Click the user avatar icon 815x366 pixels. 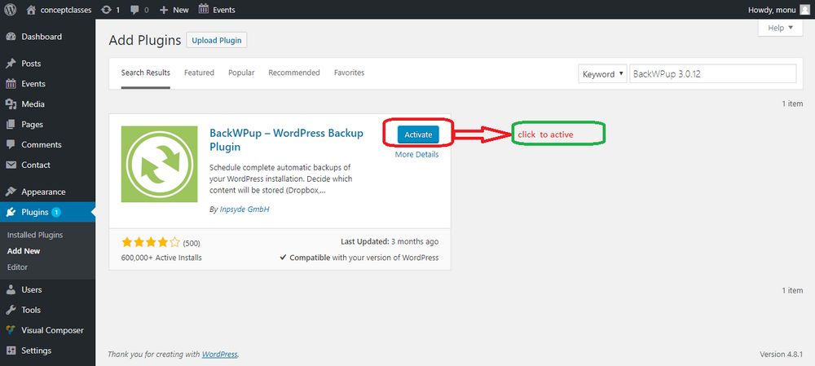(804, 9)
